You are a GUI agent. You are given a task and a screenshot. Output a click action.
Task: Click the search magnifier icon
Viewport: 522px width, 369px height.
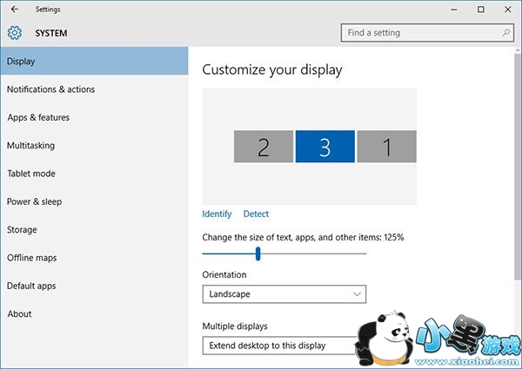tap(506, 33)
